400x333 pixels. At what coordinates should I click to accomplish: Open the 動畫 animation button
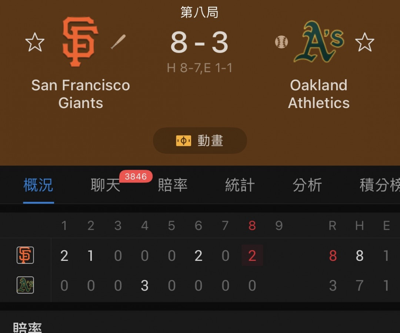coord(200,141)
